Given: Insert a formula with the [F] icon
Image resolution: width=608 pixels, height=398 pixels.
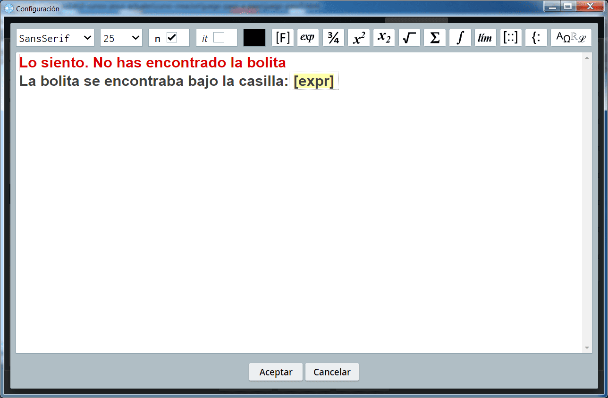Looking at the screenshot, I should pos(283,38).
